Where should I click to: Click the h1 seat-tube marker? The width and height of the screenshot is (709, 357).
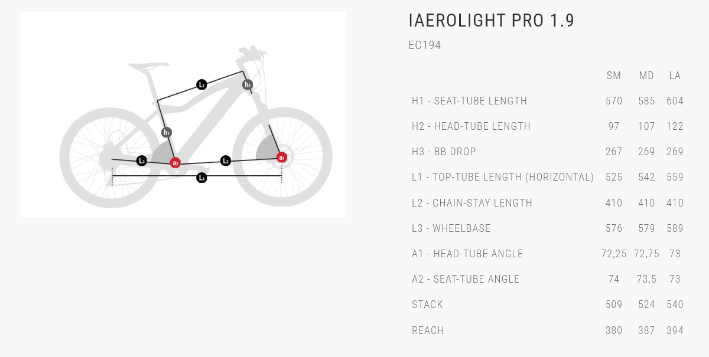click(167, 132)
